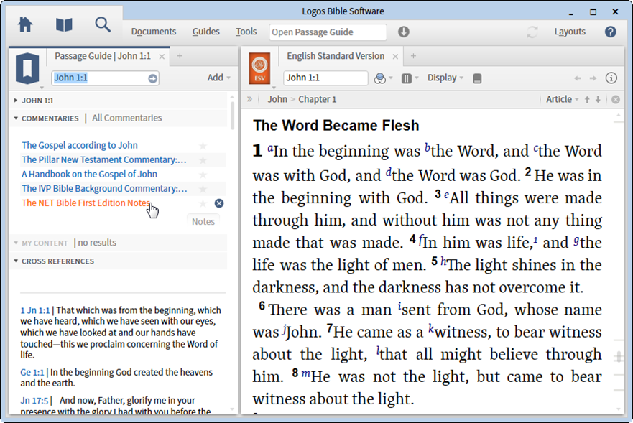Go to the next article (down arrow)
This screenshot has width=633, height=423.
point(598,99)
